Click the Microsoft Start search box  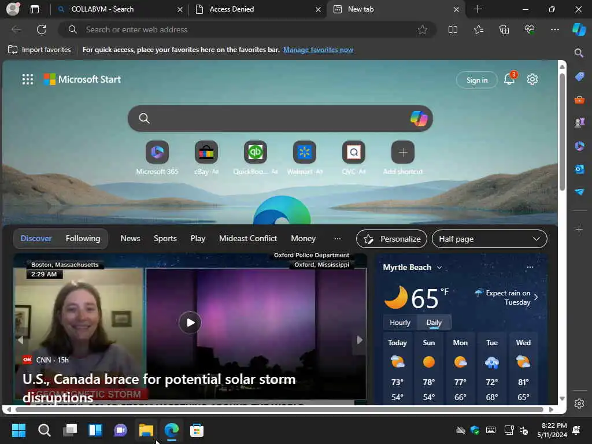click(x=280, y=119)
